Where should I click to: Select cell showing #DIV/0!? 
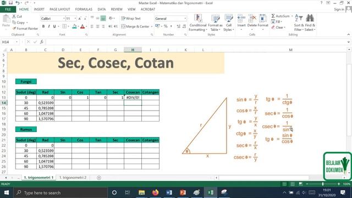[133, 97]
